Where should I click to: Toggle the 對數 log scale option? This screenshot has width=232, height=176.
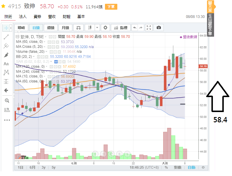177,167
